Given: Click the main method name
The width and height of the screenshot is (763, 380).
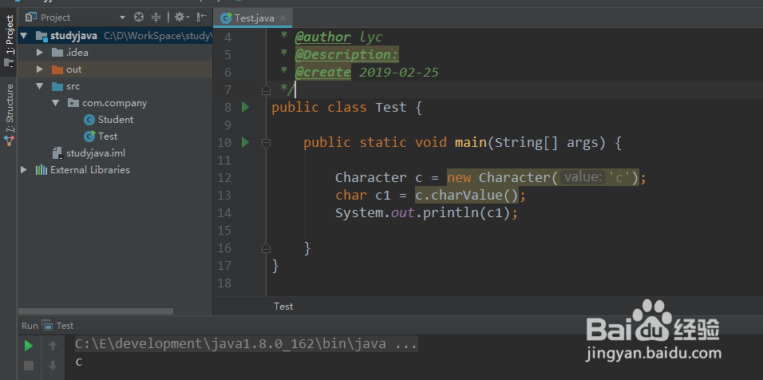Looking at the screenshot, I should (x=471, y=143).
